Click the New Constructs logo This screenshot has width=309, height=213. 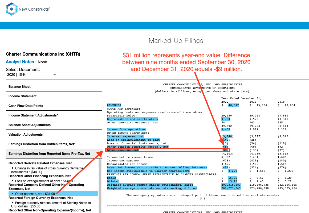[x=28, y=9]
